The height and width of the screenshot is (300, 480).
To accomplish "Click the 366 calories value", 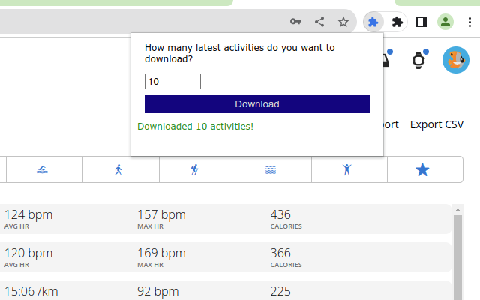I will tap(280, 253).
